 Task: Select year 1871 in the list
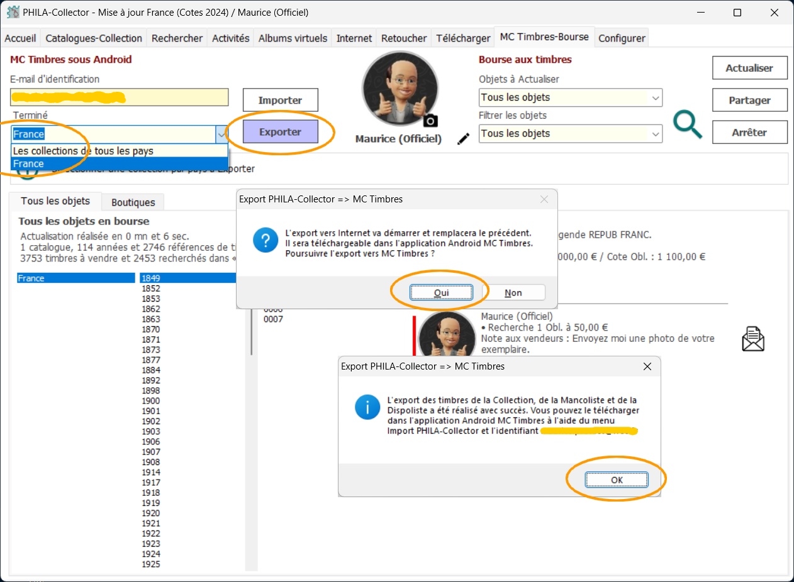pos(151,339)
